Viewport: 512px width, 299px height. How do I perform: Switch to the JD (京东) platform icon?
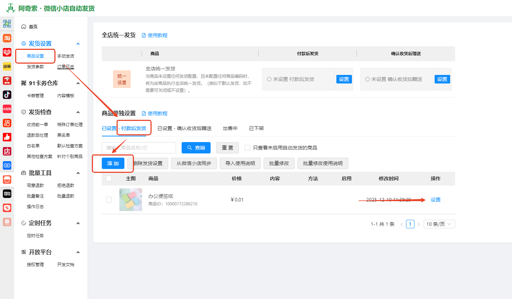click(x=7, y=80)
